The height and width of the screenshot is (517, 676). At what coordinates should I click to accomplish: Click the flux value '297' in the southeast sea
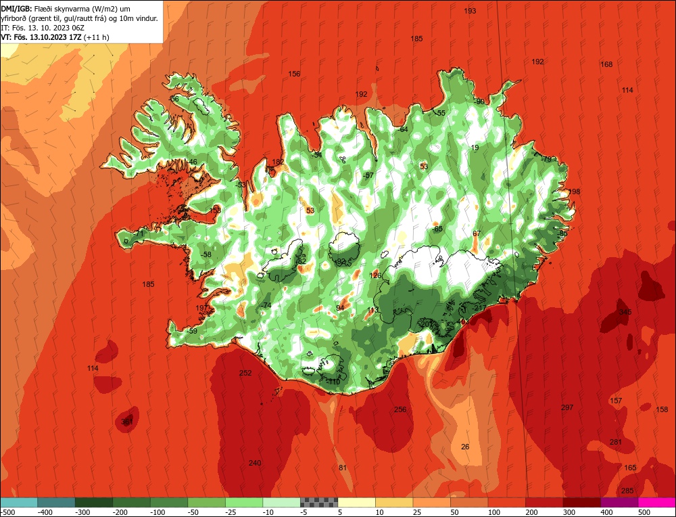(x=567, y=407)
